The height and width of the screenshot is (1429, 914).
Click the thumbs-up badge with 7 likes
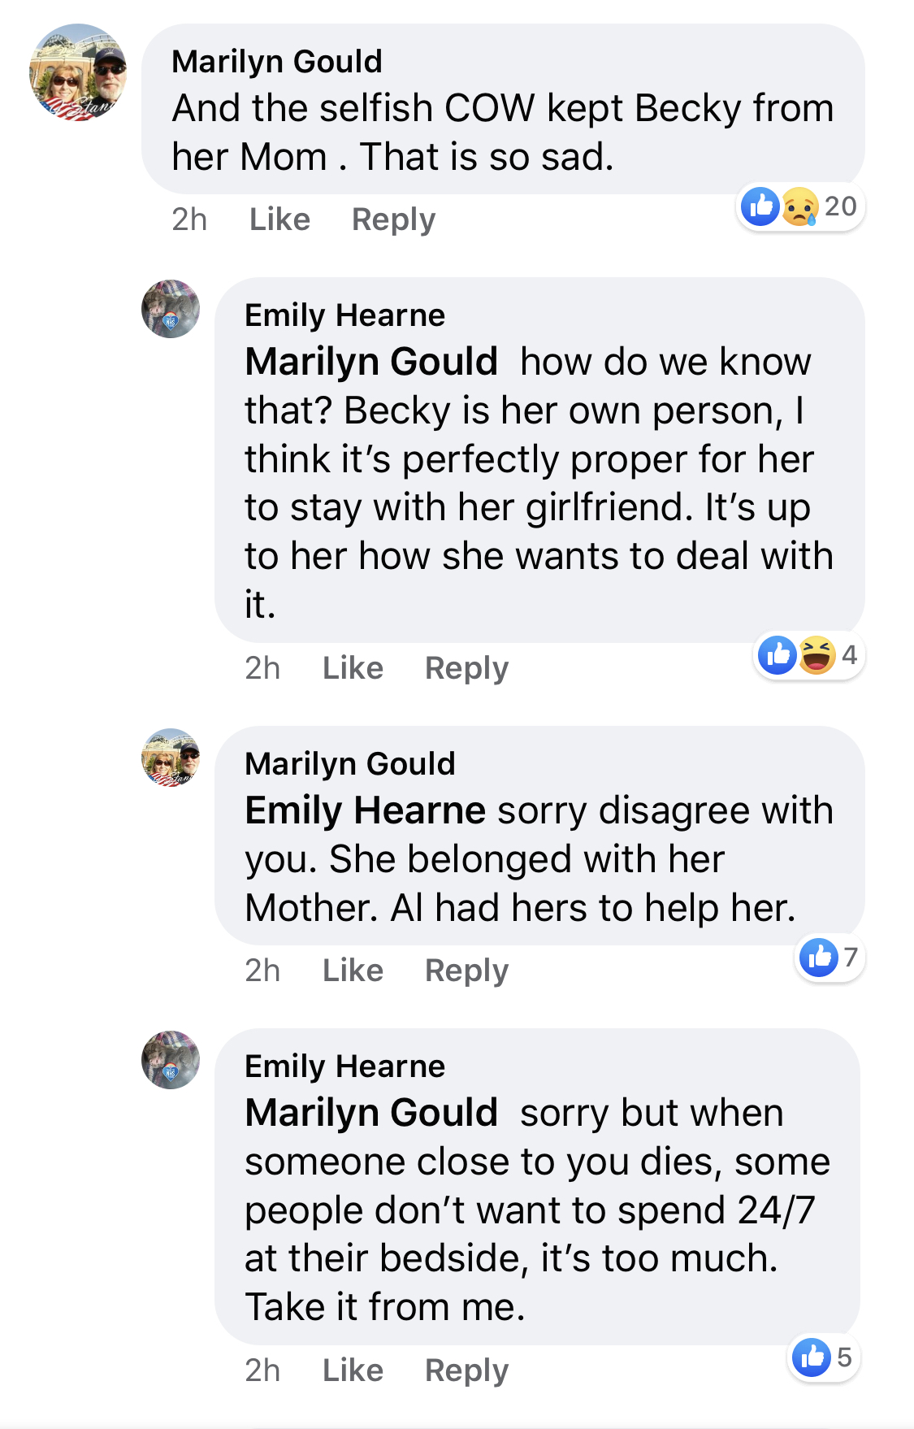pos(829,958)
